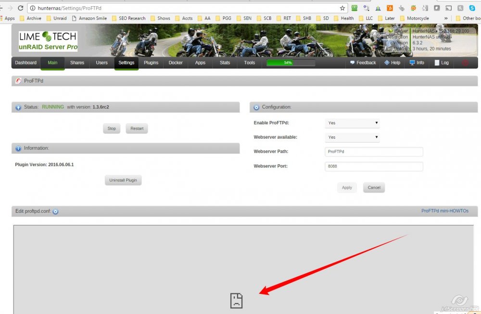Click the site info icon in address bar
Screen dimensions: 481x314
(33, 8)
